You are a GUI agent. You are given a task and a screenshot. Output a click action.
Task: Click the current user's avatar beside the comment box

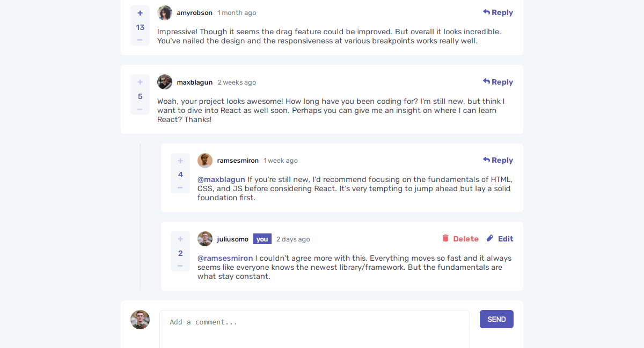(x=140, y=320)
